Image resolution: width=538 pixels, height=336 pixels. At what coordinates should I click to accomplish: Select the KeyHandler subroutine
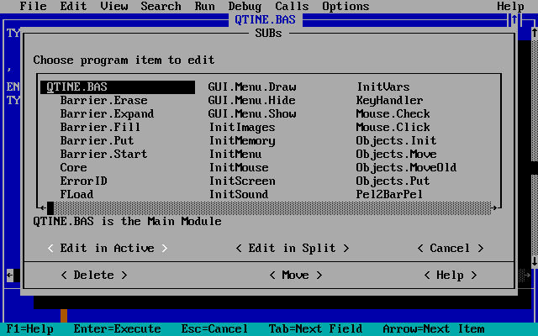coord(389,100)
